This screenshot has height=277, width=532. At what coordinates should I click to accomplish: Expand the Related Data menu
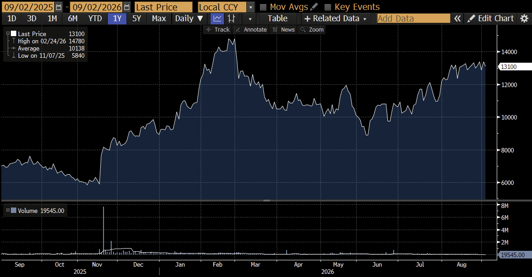pyautogui.click(x=335, y=18)
